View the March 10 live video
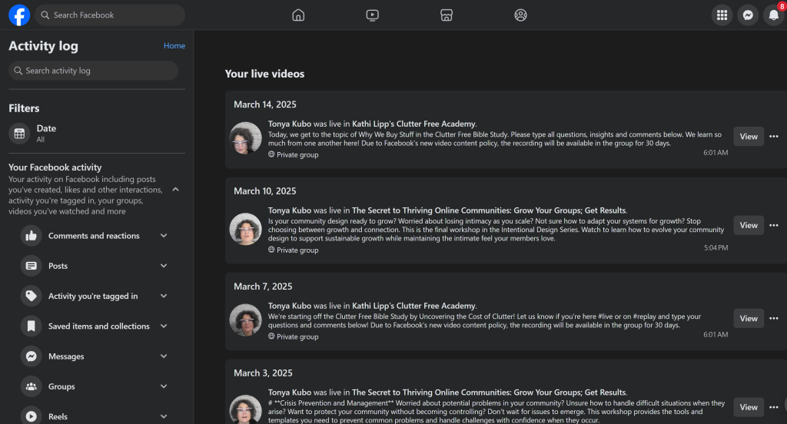The height and width of the screenshot is (424, 787). (749, 225)
